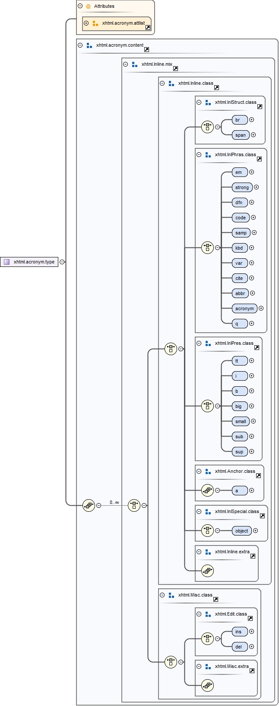Viewport: 279px width, 706px height.
Task: Select the em element node
Action: pos(240,172)
